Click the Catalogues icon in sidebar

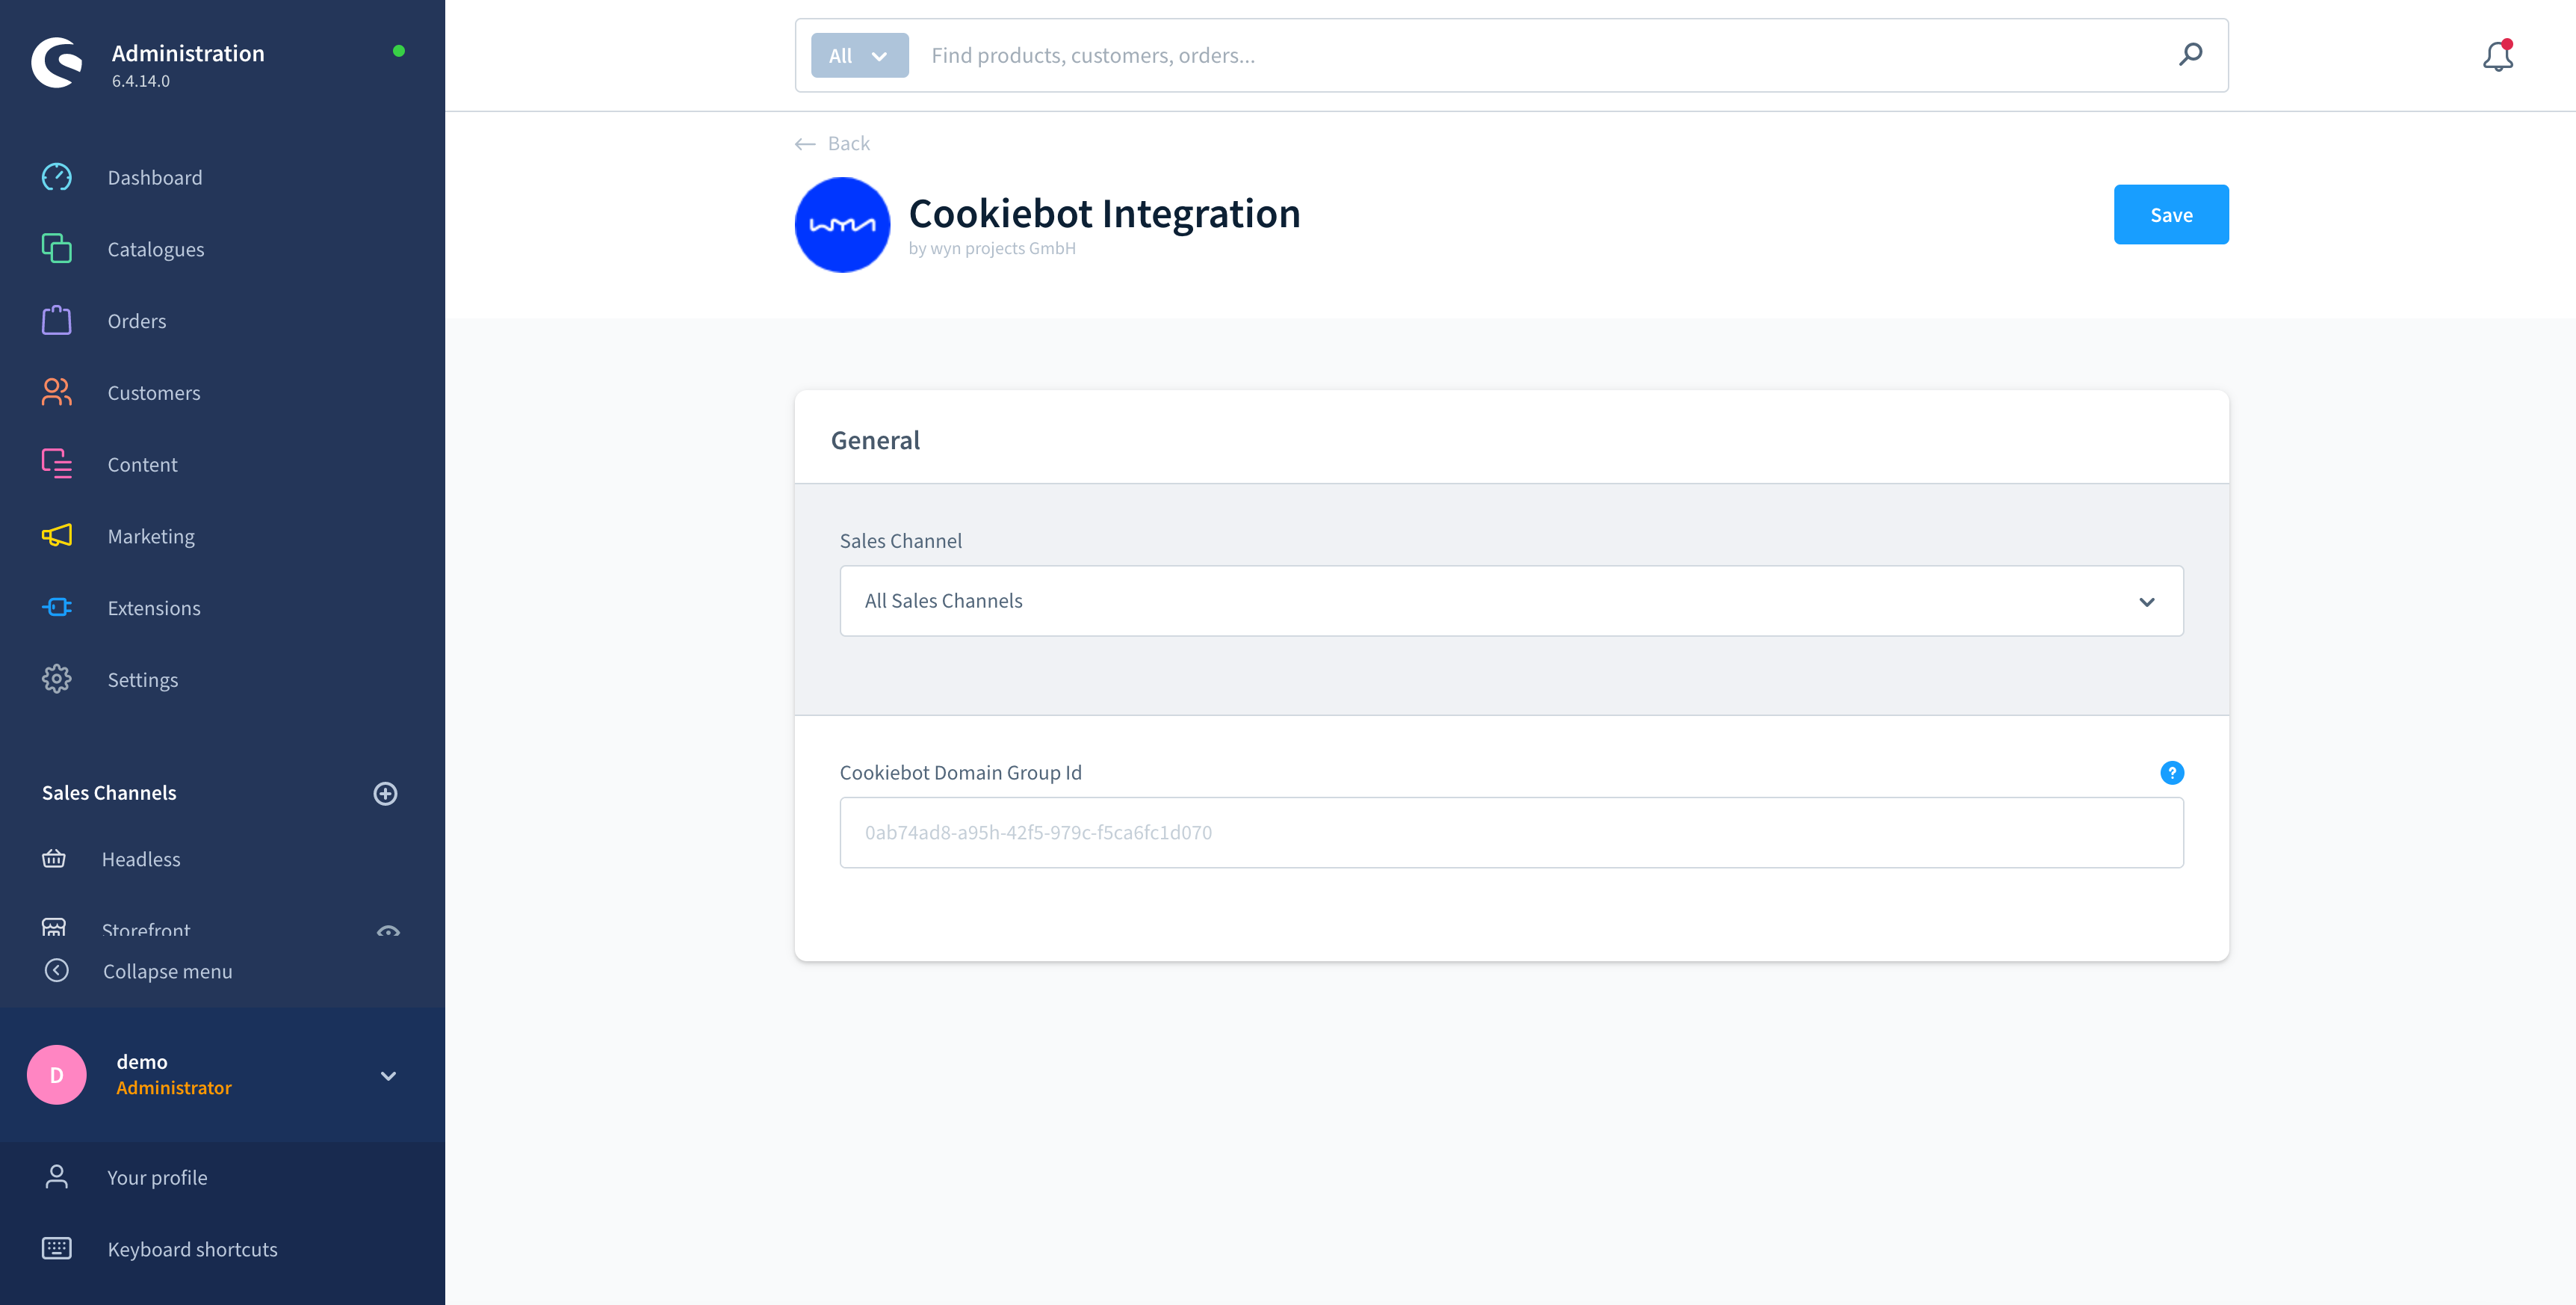pos(57,250)
